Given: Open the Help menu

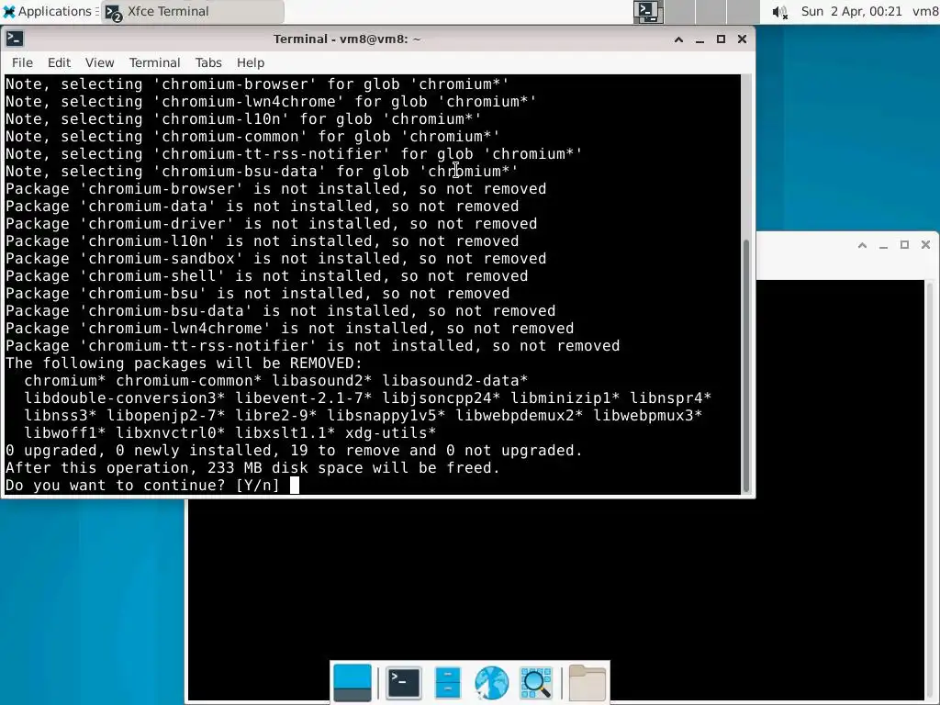Looking at the screenshot, I should (250, 62).
